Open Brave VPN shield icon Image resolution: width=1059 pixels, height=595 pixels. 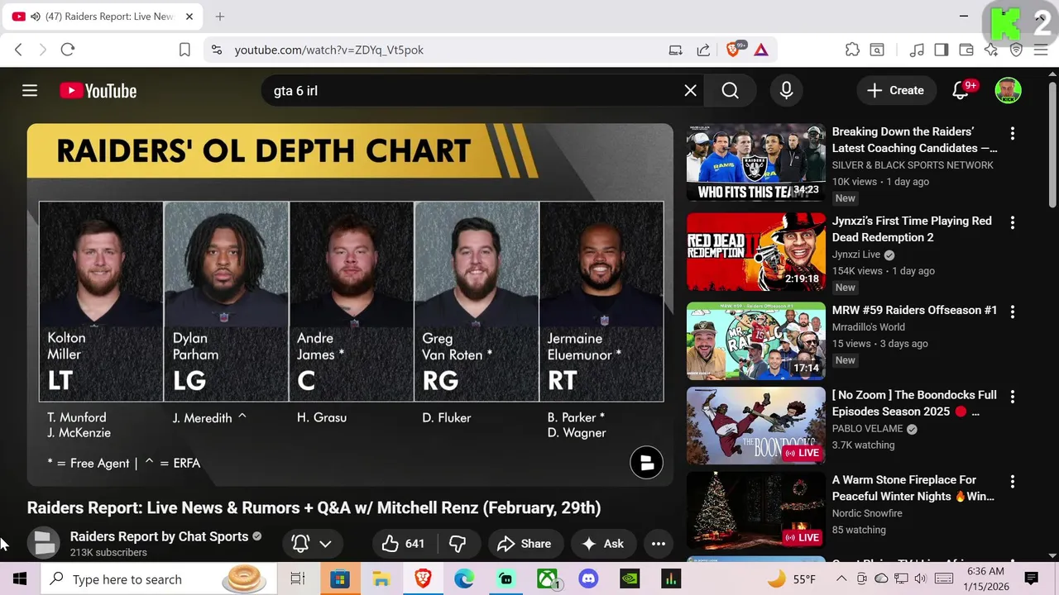(1016, 50)
